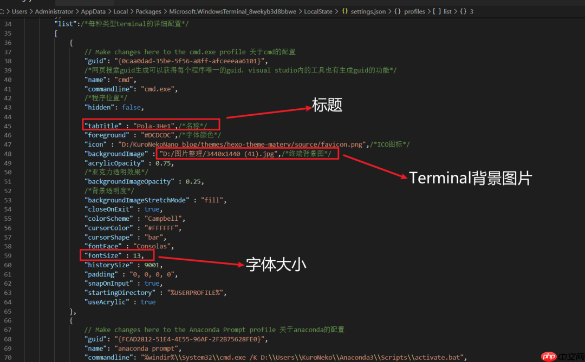Click Packages in the breadcrumb path
The image size is (585, 362).
(x=148, y=11)
